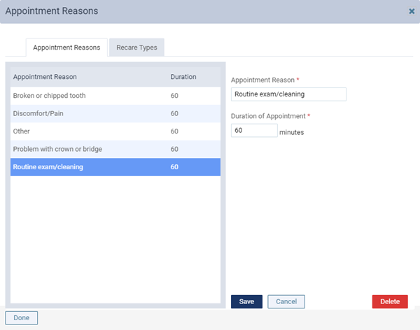Focus the Duration of Appointment minutes field
This screenshot has width=420, height=330.
[254, 130]
